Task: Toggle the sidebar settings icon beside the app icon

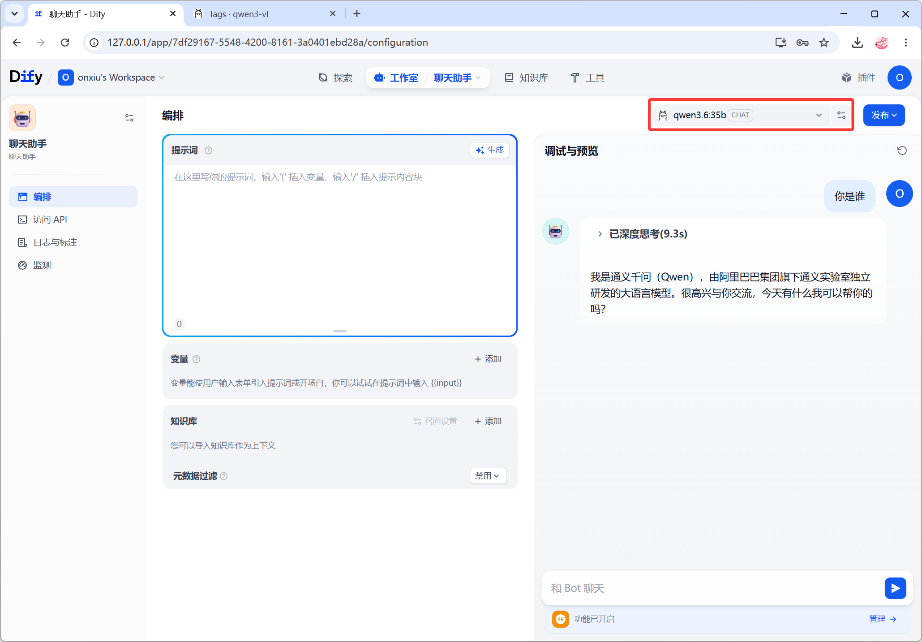Action: pos(129,118)
